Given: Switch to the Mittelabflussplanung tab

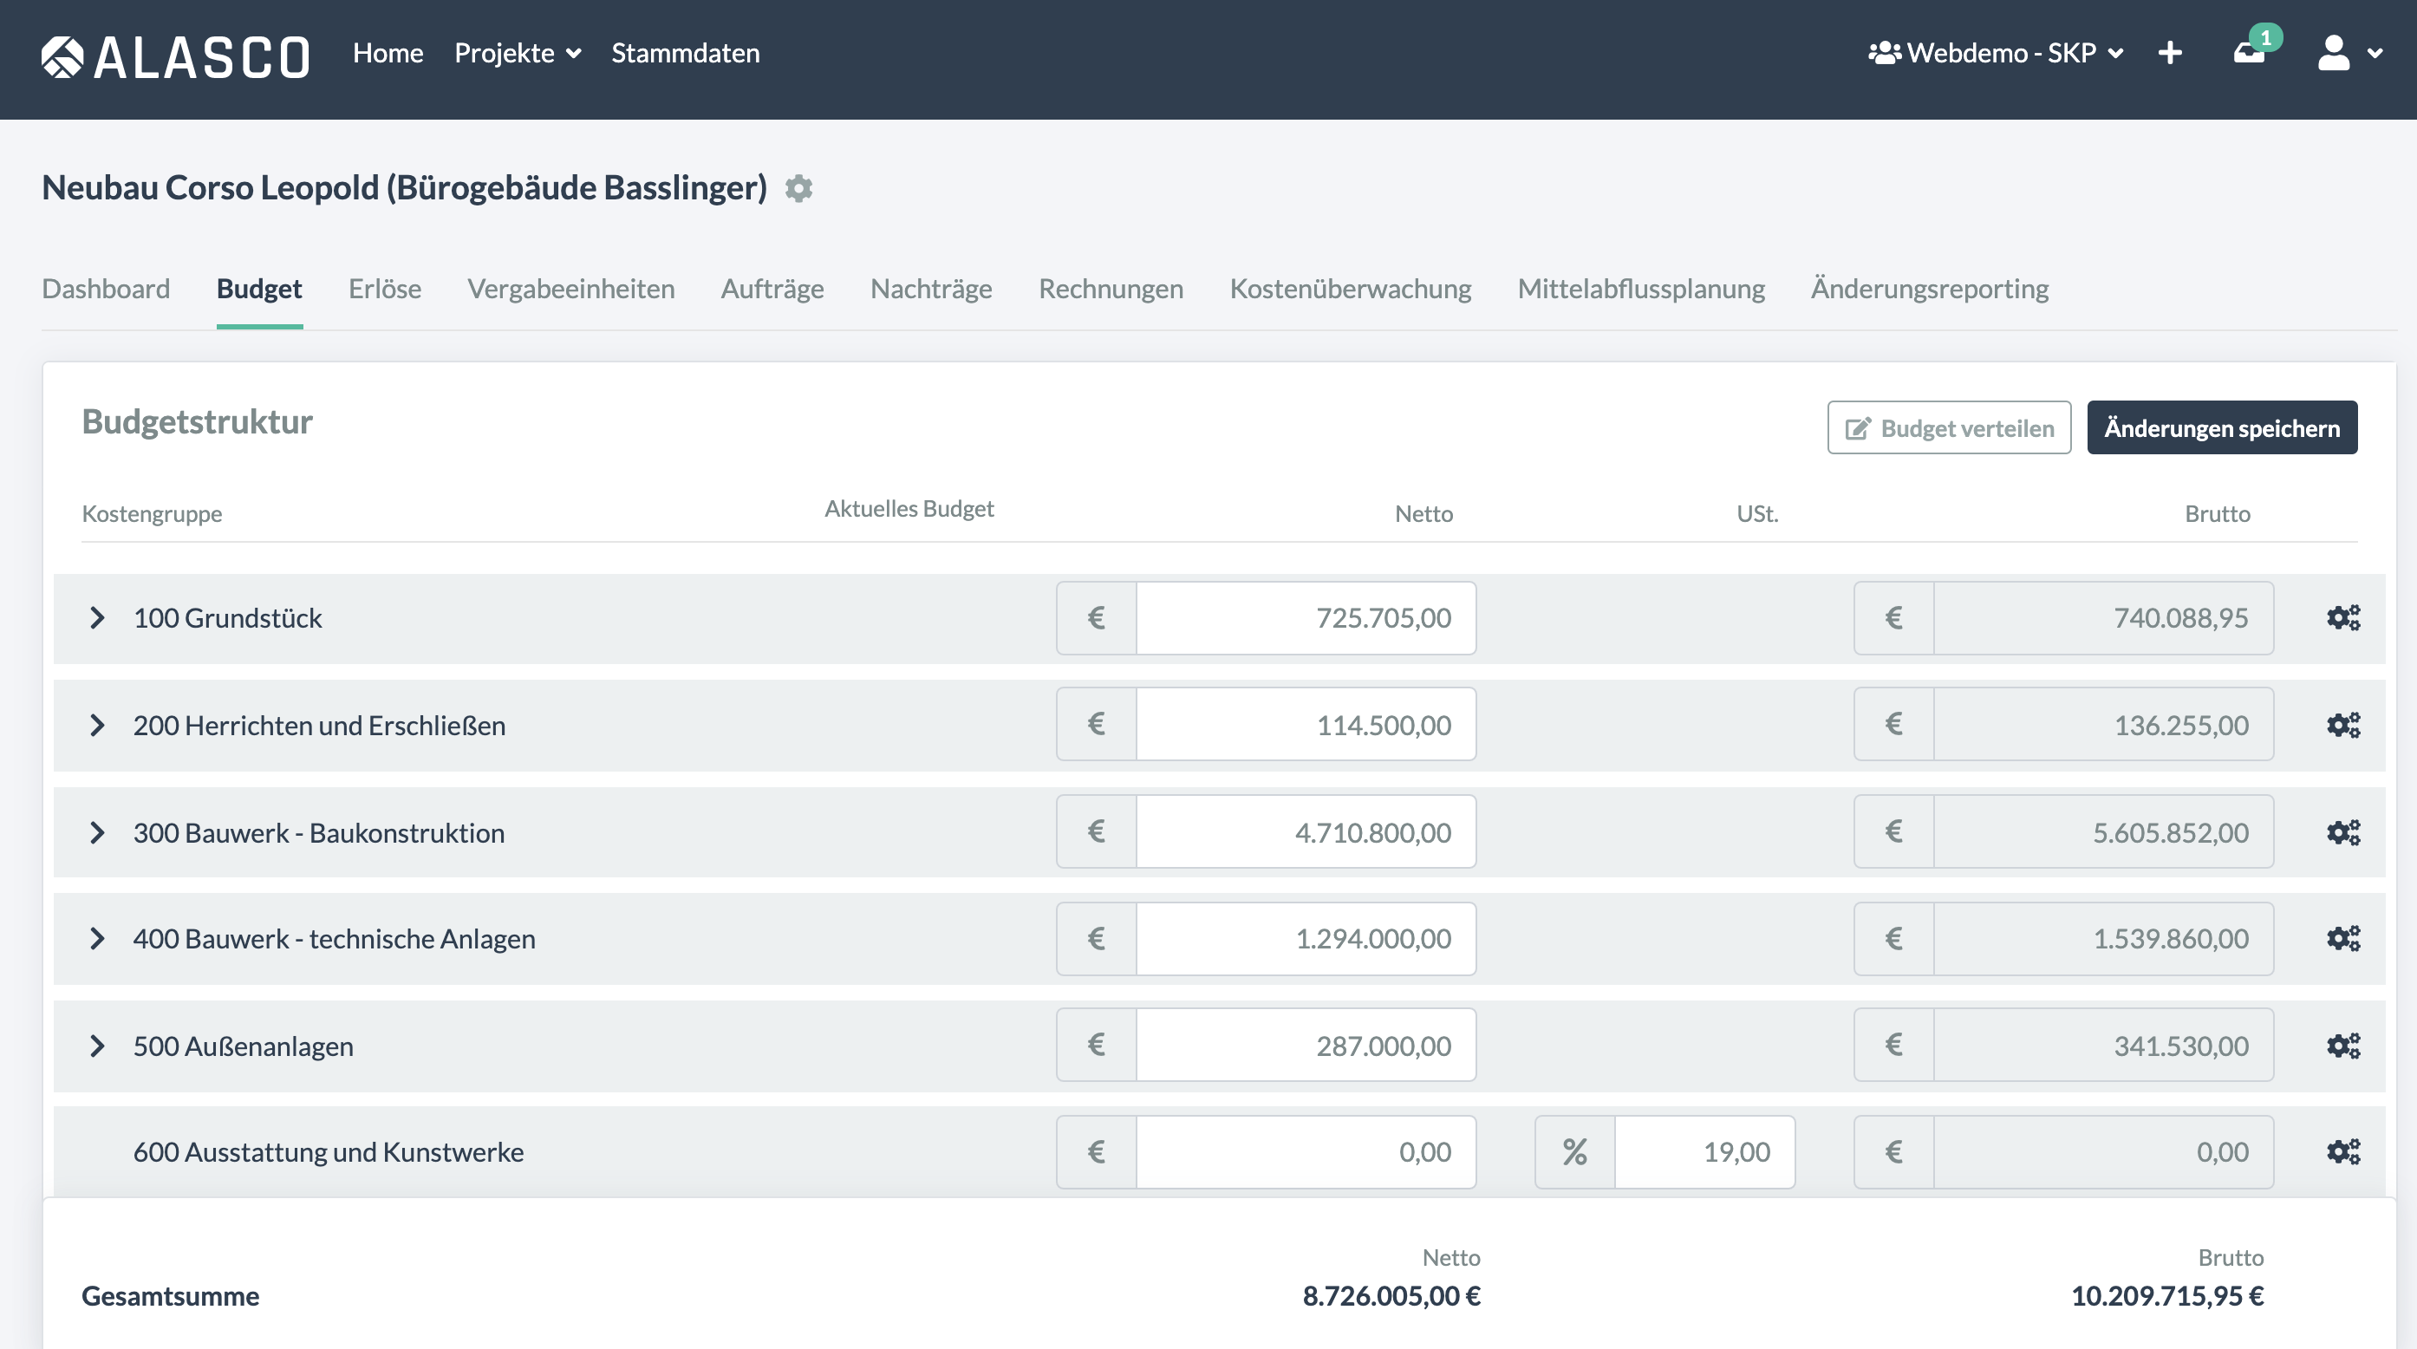Looking at the screenshot, I should point(1641,289).
